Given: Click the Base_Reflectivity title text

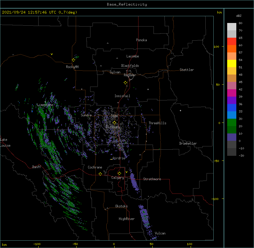Looking at the screenshot, I should click(127, 4).
